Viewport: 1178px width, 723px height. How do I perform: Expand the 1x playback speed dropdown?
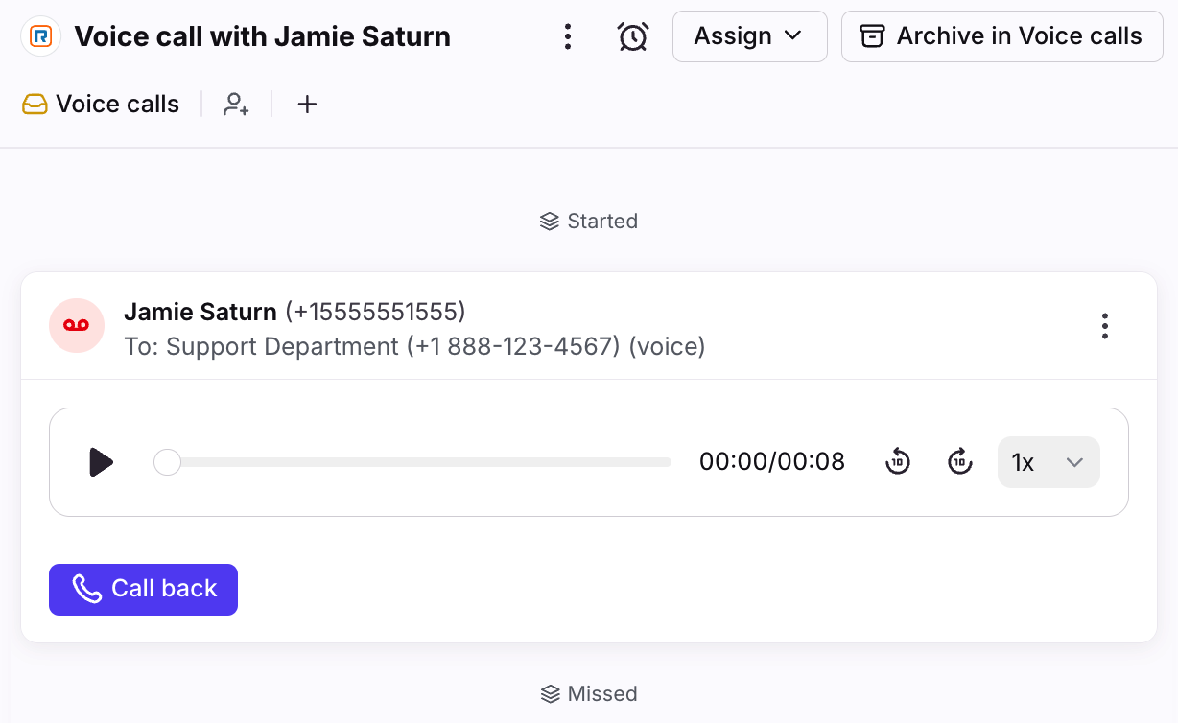(1048, 462)
